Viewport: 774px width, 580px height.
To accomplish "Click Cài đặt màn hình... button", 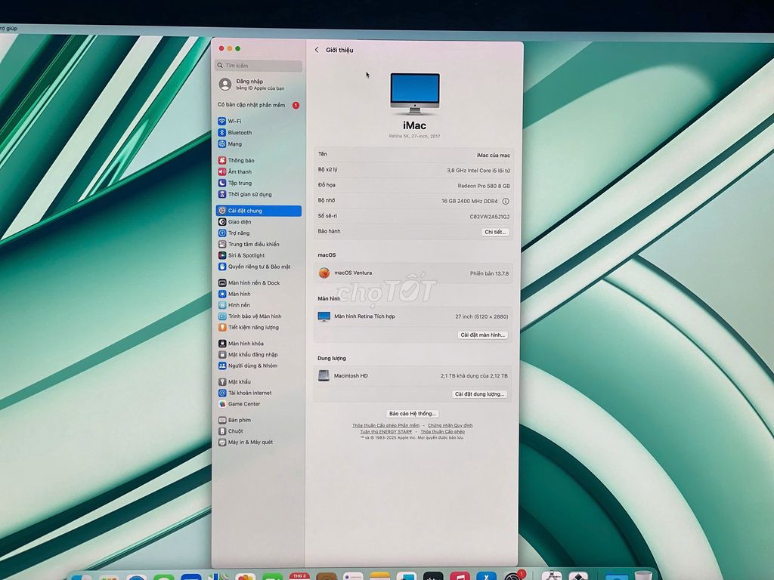I will [482, 335].
